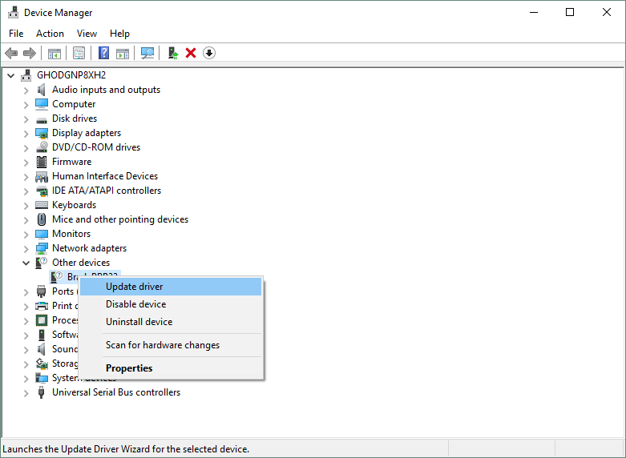Click the red X uninstall device icon
Viewport: 626px width, 458px height.
pyautogui.click(x=191, y=53)
